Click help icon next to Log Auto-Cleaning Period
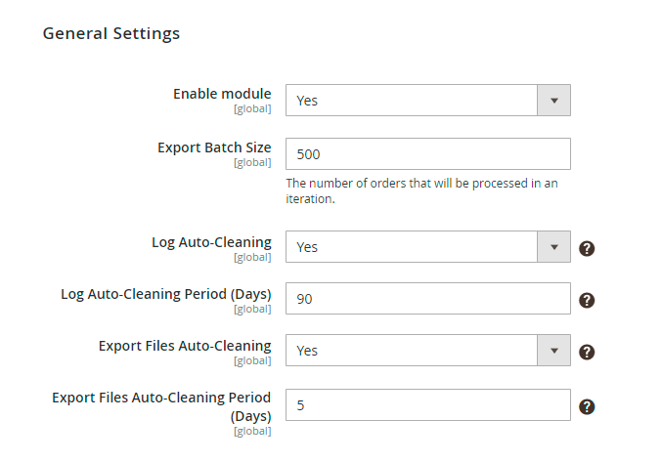 coord(587,300)
